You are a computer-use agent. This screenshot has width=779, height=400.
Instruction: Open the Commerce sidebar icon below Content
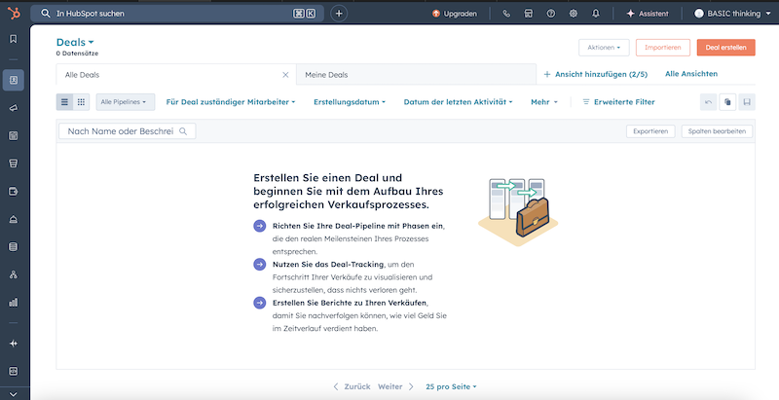(x=14, y=164)
